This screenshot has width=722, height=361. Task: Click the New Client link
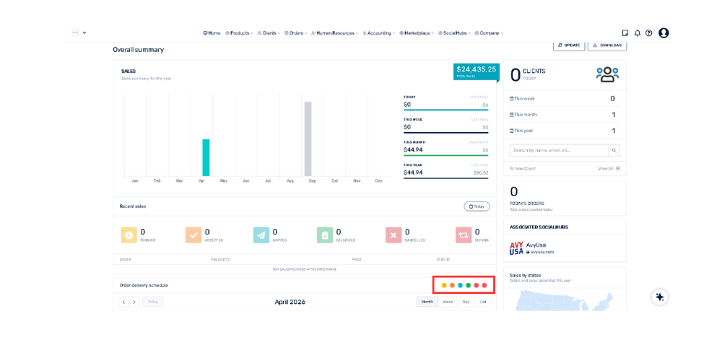click(x=523, y=168)
